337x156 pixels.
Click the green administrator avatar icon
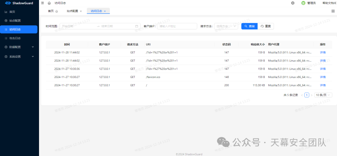click(303, 3)
